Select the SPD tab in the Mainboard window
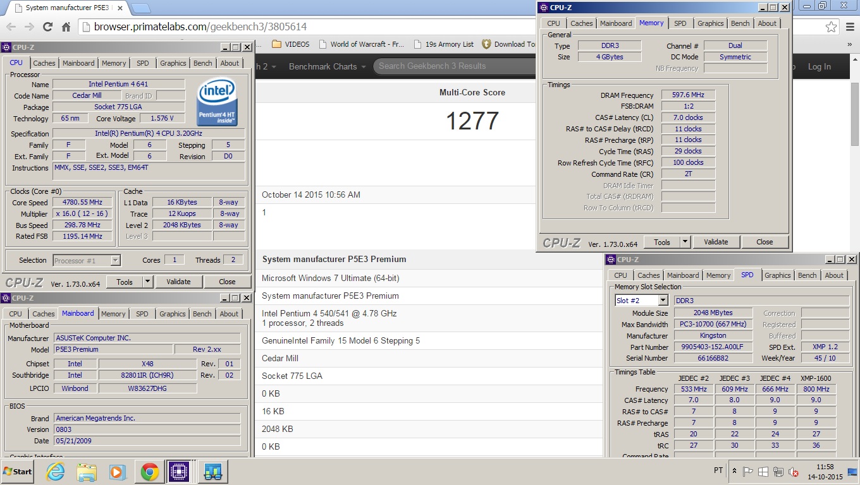The width and height of the screenshot is (860, 485). [x=142, y=314]
